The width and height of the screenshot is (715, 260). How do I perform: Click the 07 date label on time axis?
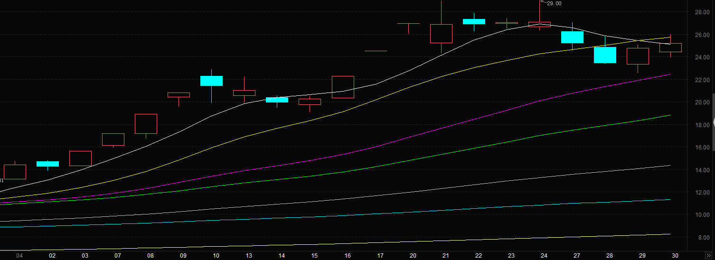pos(118,256)
